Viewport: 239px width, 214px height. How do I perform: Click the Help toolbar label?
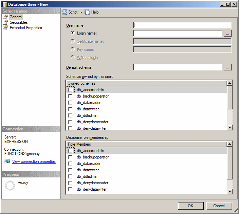click(x=95, y=12)
